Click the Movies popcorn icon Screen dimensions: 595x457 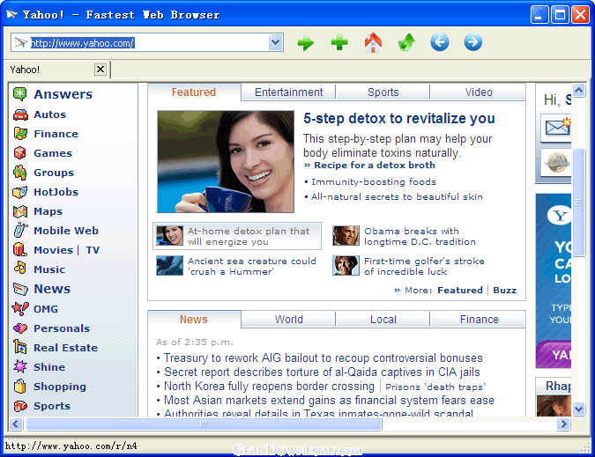click(x=19, y=249)
